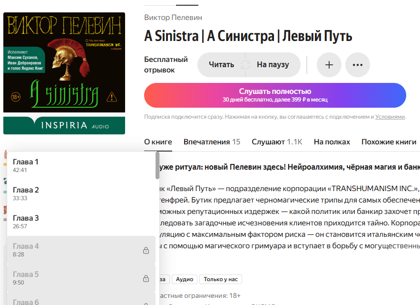Open the Похожие книги tab
Image resolution: width=420 pixels, height=305 pixels.
point(389,142)
